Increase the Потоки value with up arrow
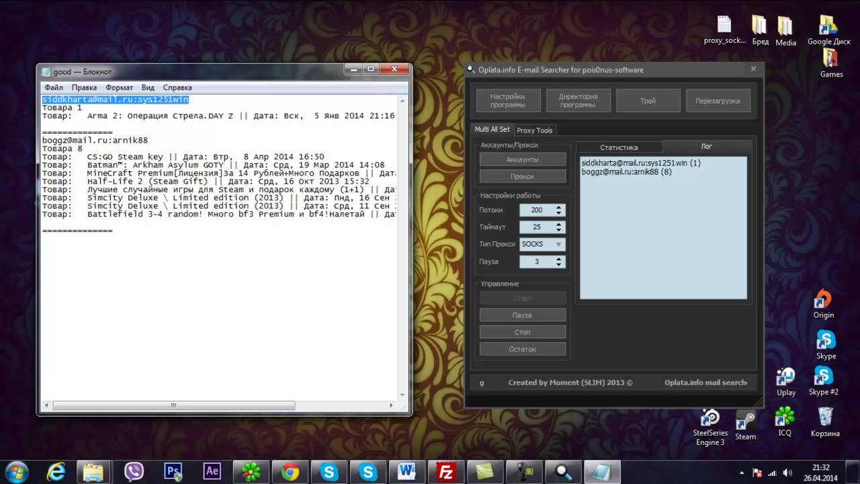 click(558, 207)
